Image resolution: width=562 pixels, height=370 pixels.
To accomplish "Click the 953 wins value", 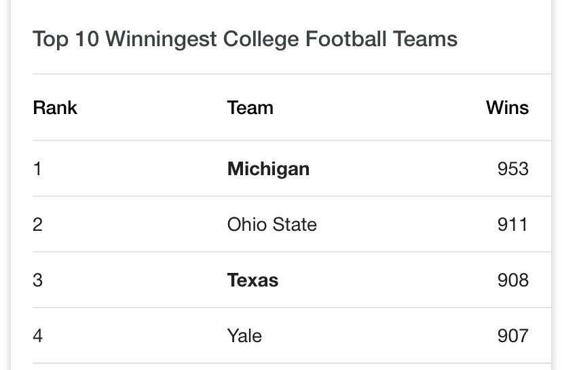I will point(513,169).
